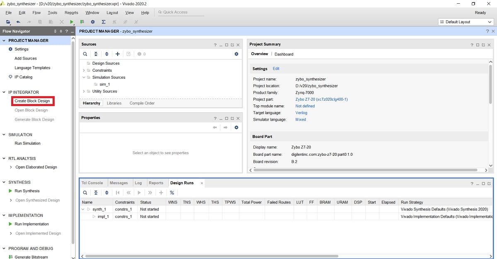Click the Project Summary horizontal scrollbar
The height and width of the screenshot is (259, 497).
[366, 170]
